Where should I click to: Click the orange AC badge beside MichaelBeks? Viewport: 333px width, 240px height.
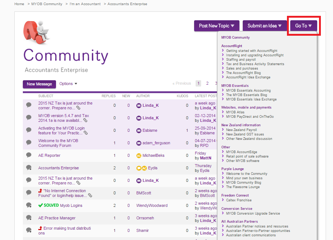[x=139, y=156]
